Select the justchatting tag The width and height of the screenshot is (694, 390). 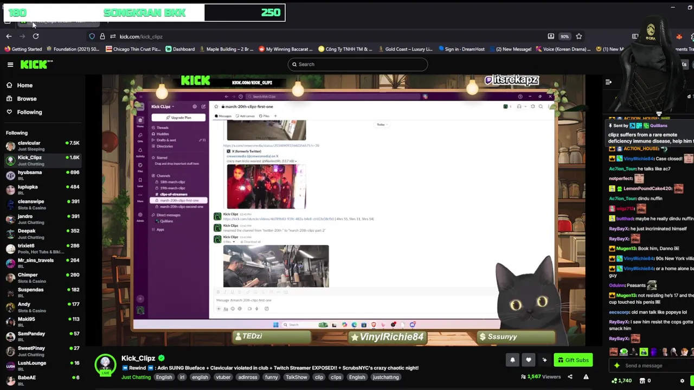(385, 378)
